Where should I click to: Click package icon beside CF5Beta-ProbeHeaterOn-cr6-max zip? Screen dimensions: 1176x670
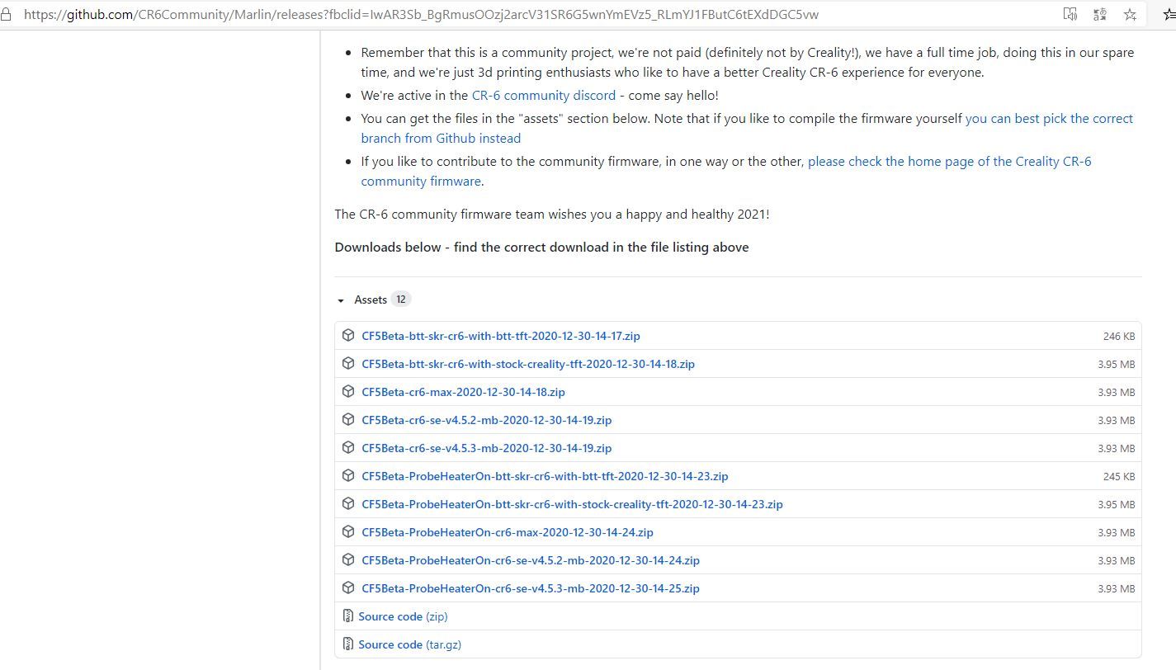348,532
